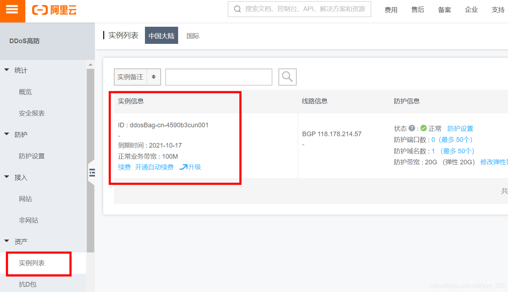The height and width of the screenshot is (292, 508).
Task: Collapse the 资产 sidebar section
Action: (6, 241)
